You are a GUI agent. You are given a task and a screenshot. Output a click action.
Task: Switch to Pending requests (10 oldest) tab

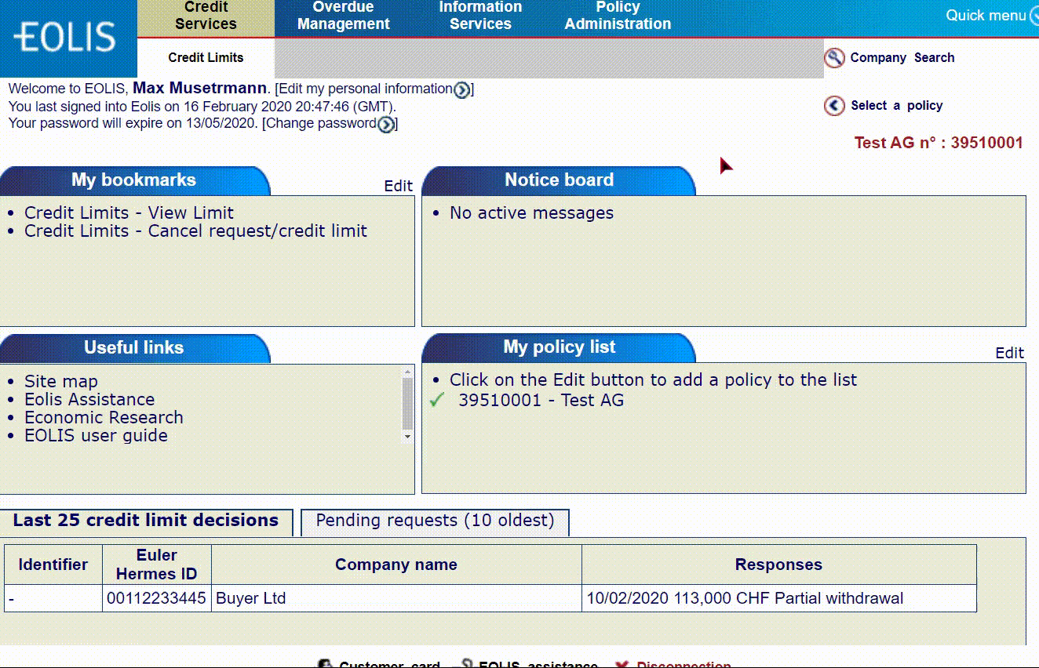pyautogui.click(x=435, y=521)
